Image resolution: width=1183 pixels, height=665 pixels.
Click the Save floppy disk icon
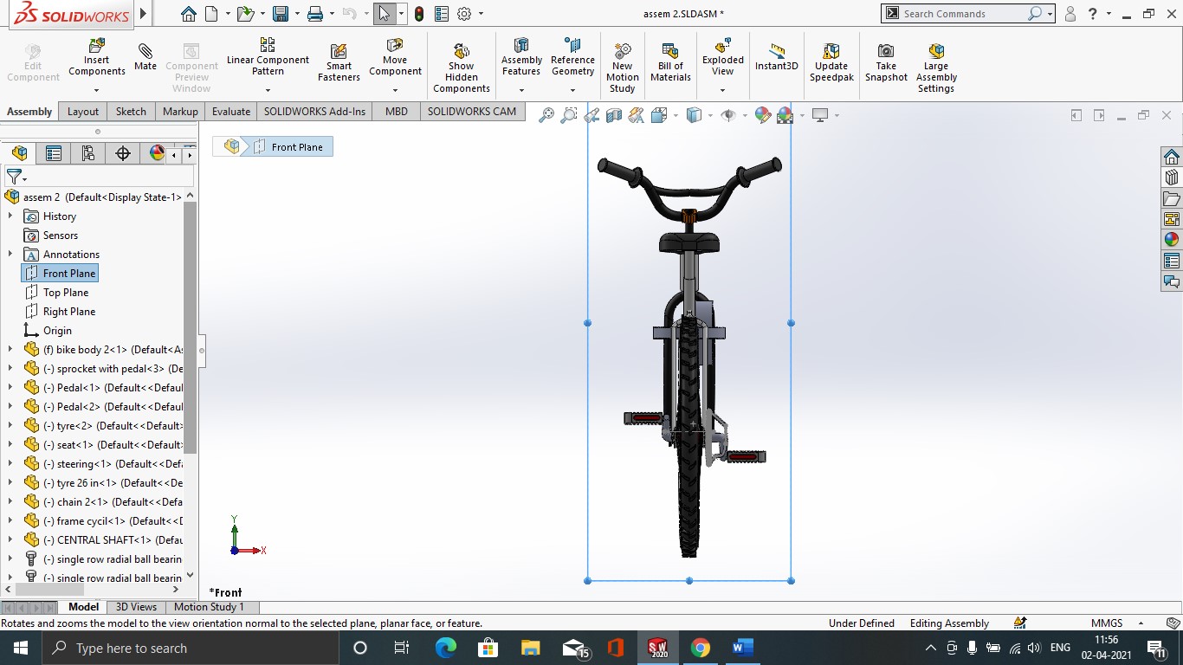pos(280,14)
